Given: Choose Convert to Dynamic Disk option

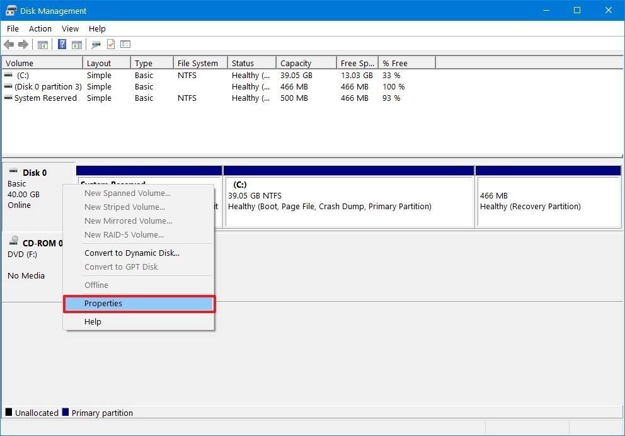Looking at the screenshot, I should 132,253.
